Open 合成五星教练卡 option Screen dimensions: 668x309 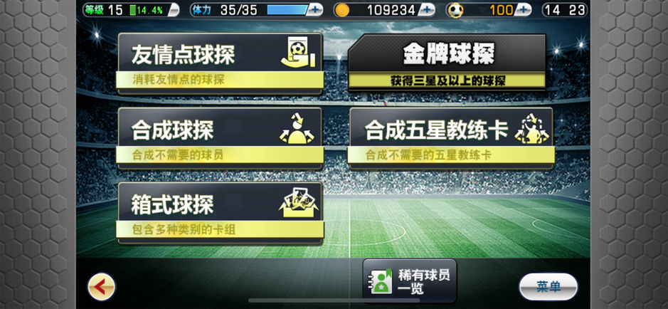click(451, 138)
